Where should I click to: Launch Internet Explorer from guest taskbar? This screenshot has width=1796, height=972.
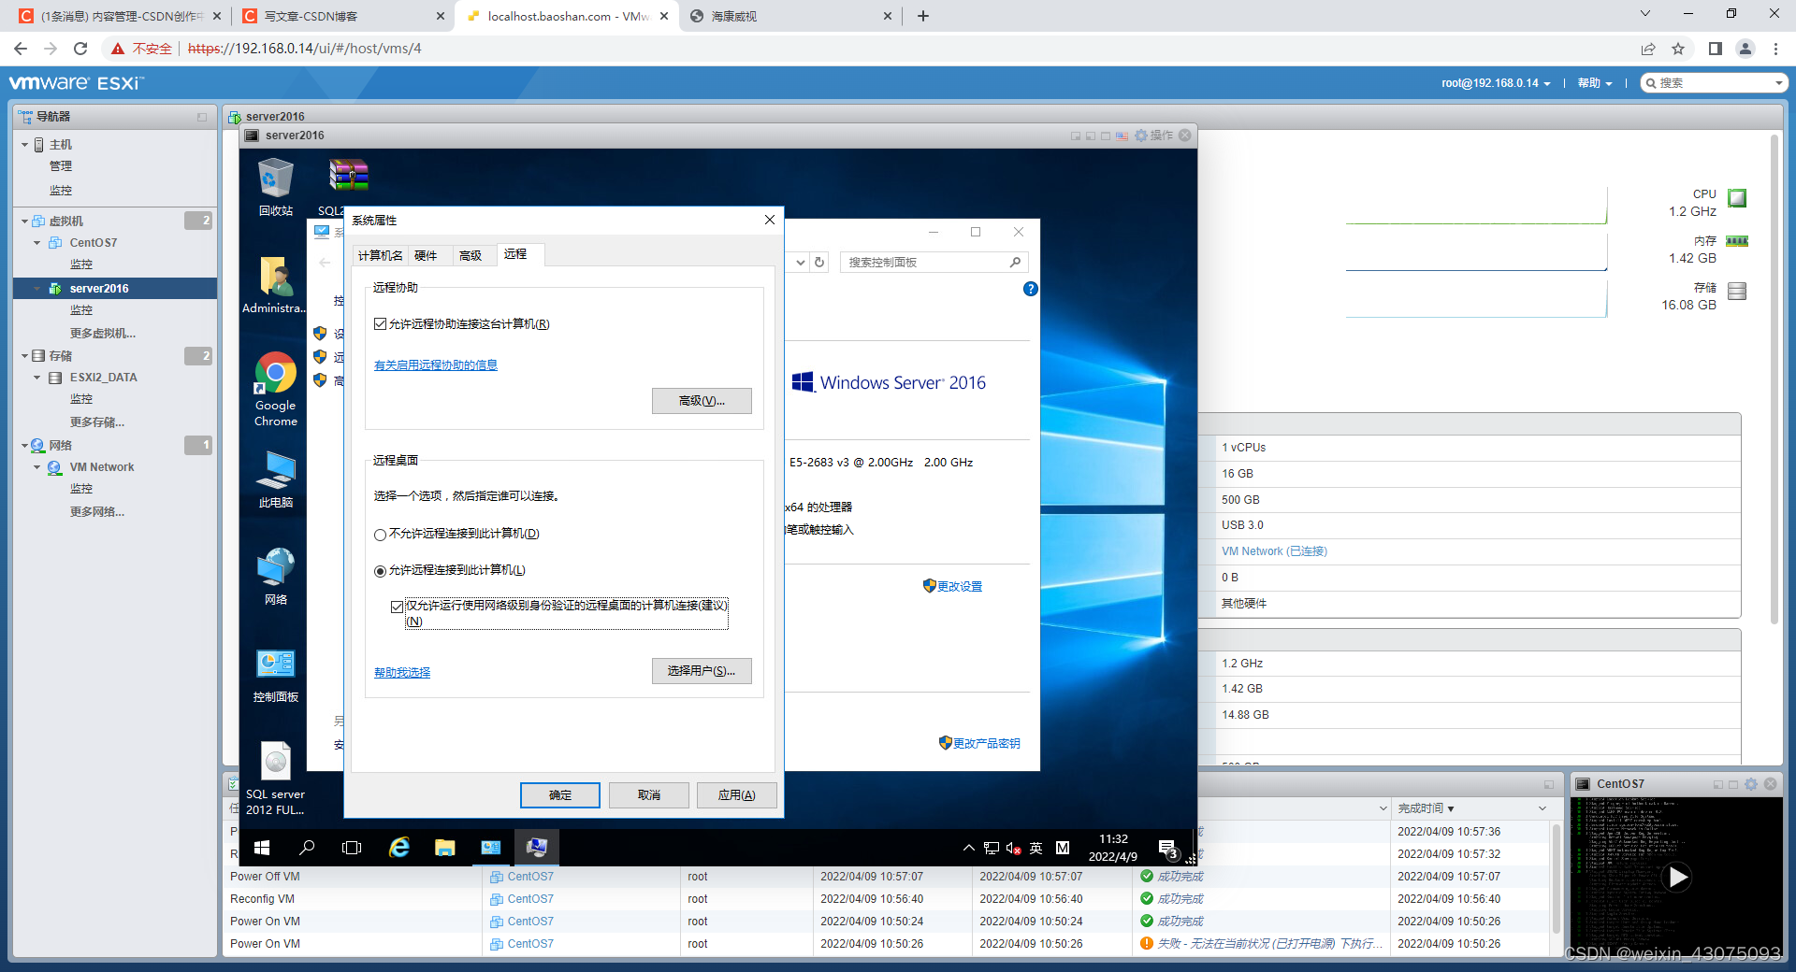[399, 848]
